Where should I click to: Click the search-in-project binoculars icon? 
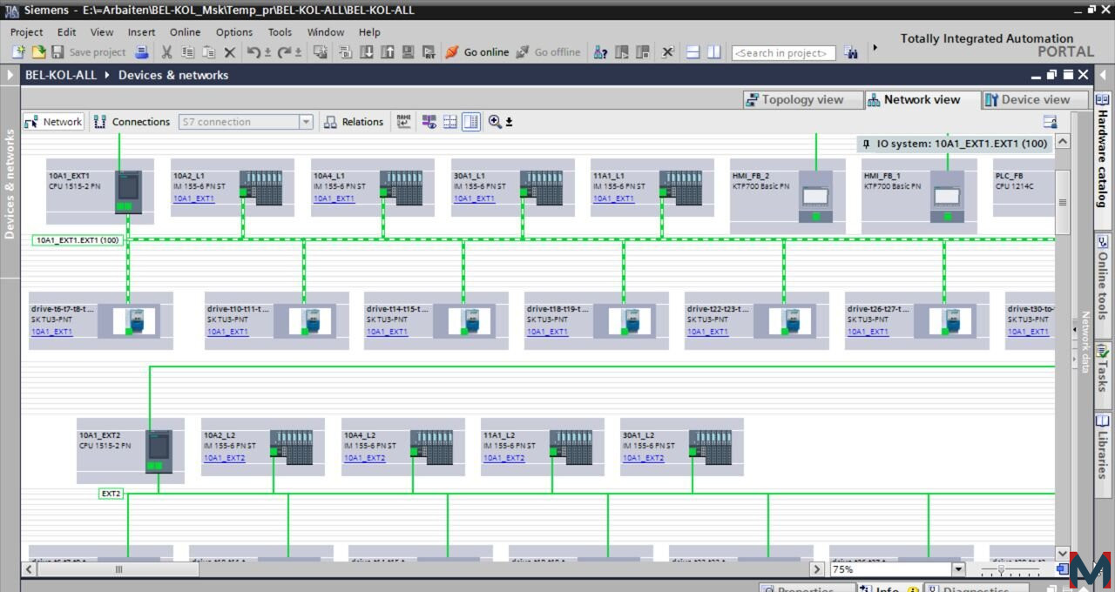tap(851, 53)
